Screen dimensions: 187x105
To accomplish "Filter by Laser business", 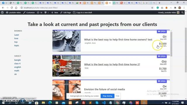I will tap(17, 35).
